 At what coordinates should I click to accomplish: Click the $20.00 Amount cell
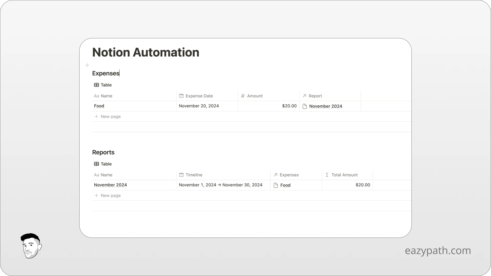click(289, 106)
